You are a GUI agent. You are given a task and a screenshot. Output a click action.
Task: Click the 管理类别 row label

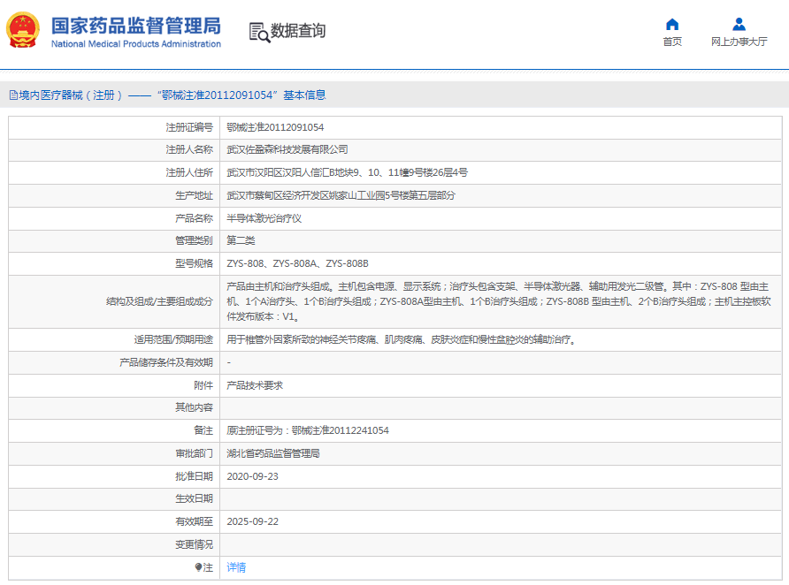(x=195, y=240)
